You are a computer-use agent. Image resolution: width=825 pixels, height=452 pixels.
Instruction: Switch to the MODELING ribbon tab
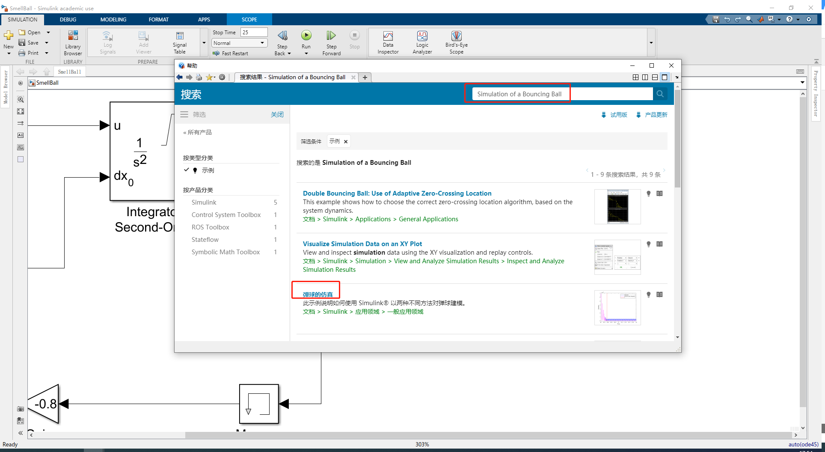coord(113,19)
